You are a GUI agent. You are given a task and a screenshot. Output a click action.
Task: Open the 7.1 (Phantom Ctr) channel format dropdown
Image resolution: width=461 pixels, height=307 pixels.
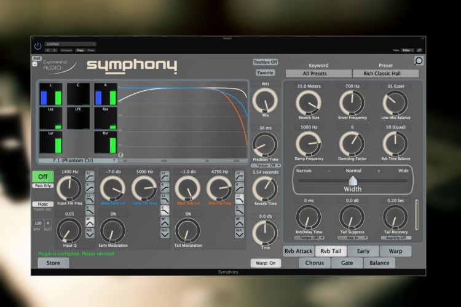(77, 160)
